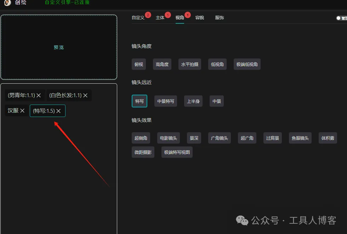This screenshot has height=234, width=347.
Task: Enable the 景深 lens effect
Action: [x=194, y=138]
